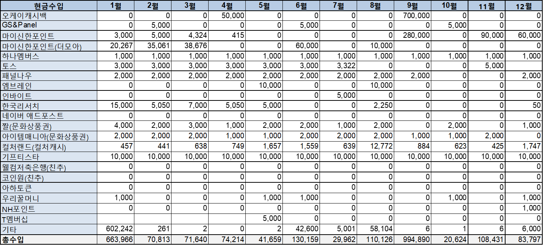Image resolution: width=543 pixels, height=245 pixels.
Task: Select the 기타 row label
Action: (x=49, y=229)
